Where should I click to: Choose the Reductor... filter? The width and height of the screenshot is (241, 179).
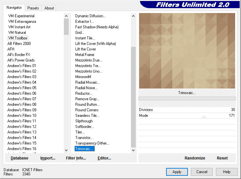coord(84,93)
